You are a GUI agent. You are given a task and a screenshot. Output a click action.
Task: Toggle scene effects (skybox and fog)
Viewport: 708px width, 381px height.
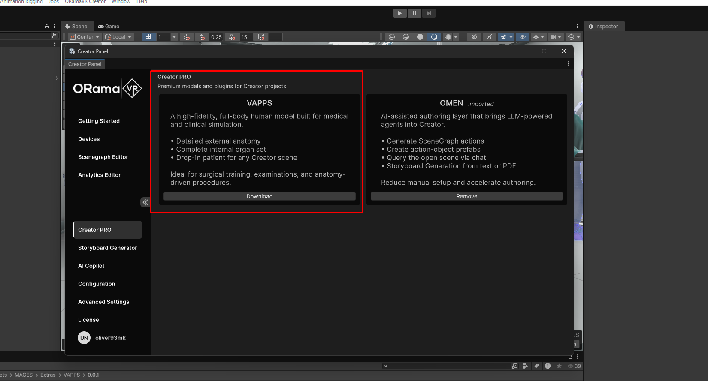pos(504,37)
